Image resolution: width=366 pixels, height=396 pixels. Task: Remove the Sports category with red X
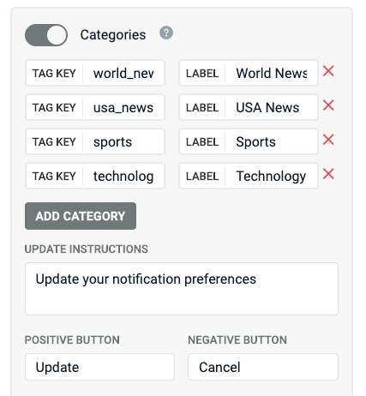click(x=328, y=140)
